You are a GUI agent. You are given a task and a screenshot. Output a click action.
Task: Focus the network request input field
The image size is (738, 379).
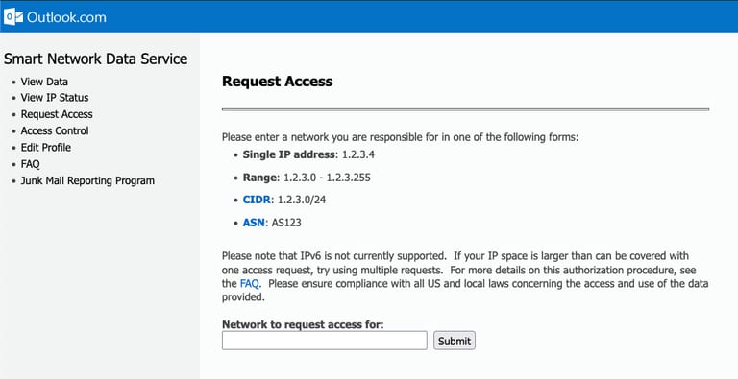(x=324, y=341)
